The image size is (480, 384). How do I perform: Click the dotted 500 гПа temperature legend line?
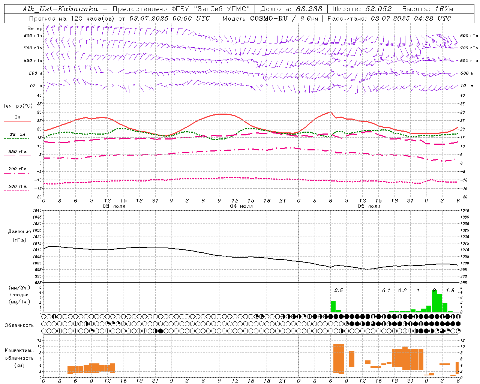[x=16, y=191]
